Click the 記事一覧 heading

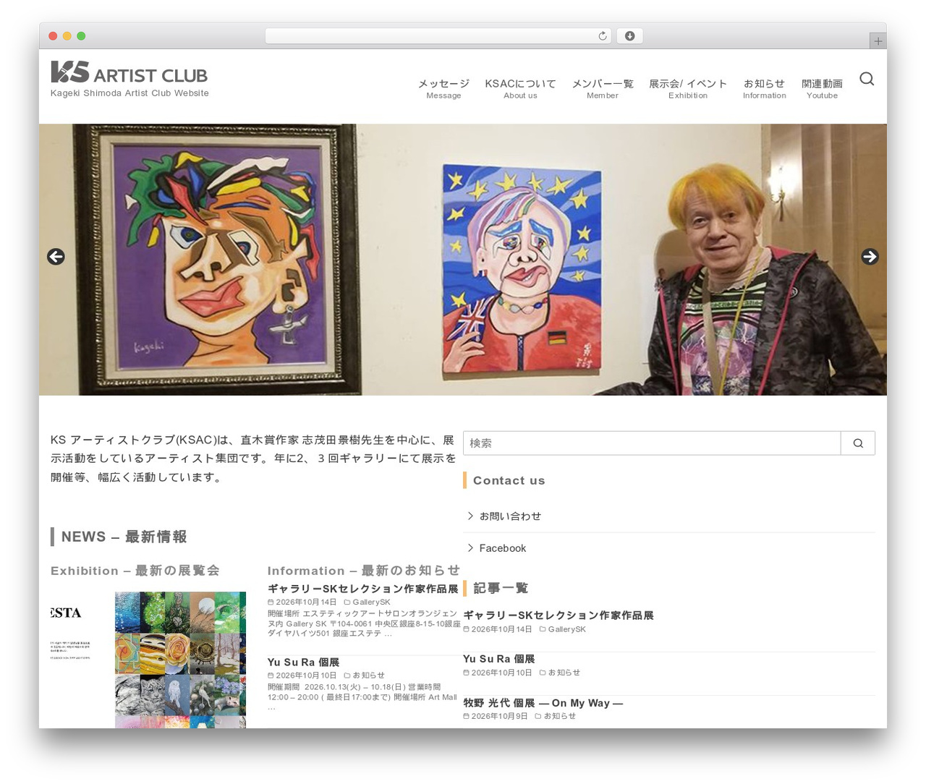click(x=501, y=588)
